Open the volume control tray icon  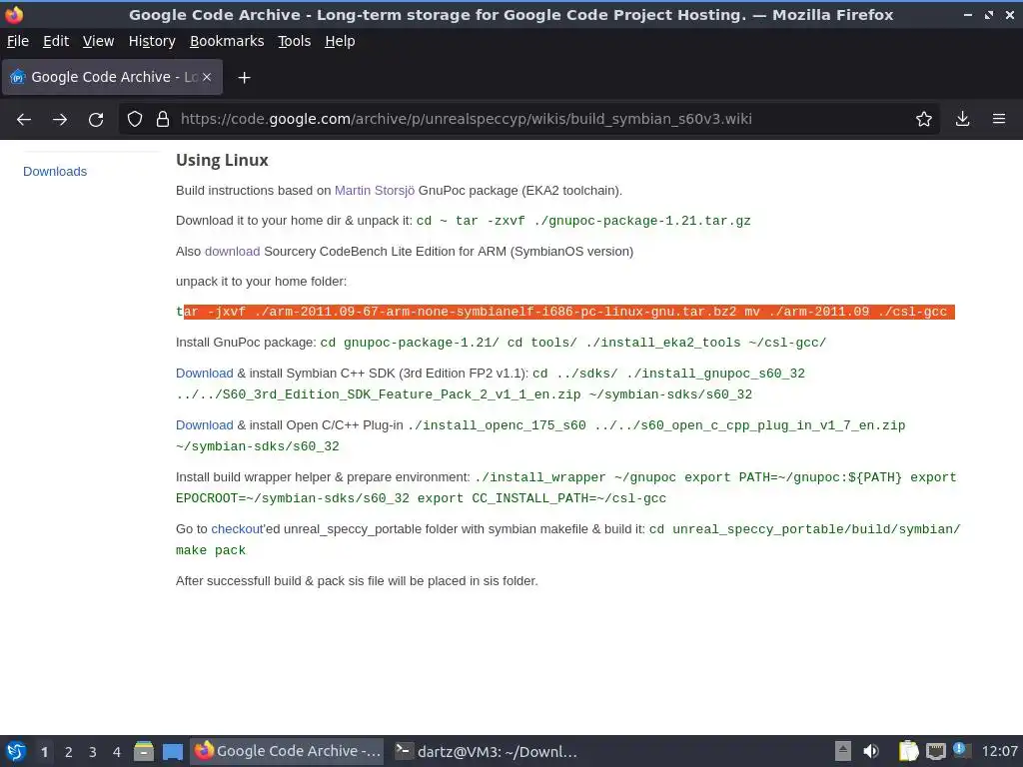[x=871, y=751]
